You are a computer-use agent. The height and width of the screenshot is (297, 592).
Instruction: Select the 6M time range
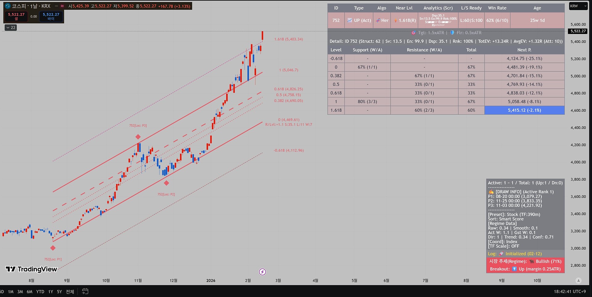[30, 291]
